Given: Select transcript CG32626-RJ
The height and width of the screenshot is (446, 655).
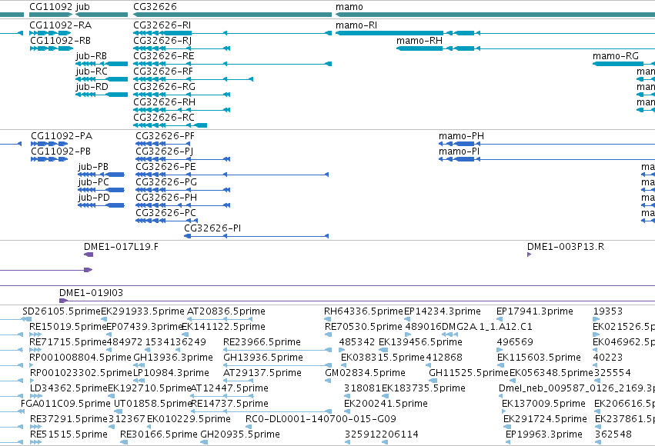Looking at the screenshot, I should (x=162, y=41).
